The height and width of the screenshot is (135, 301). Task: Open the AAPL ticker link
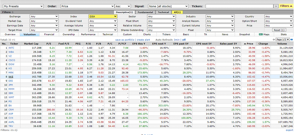tap(11, 122)
